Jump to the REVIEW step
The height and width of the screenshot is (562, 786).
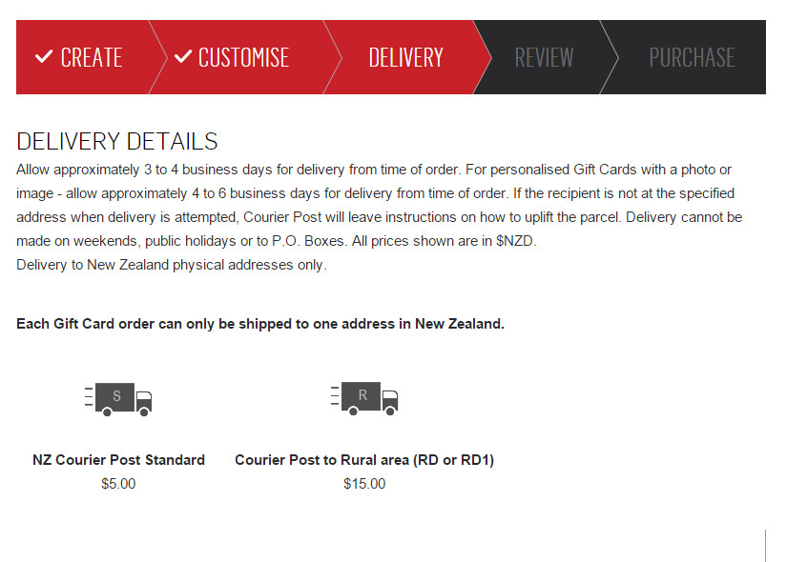544,57
